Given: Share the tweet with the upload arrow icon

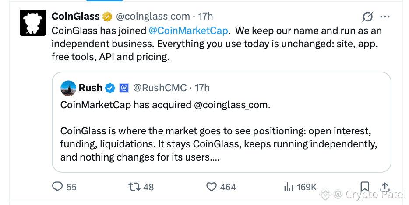Looking at the screenshot, I should 385,187.
